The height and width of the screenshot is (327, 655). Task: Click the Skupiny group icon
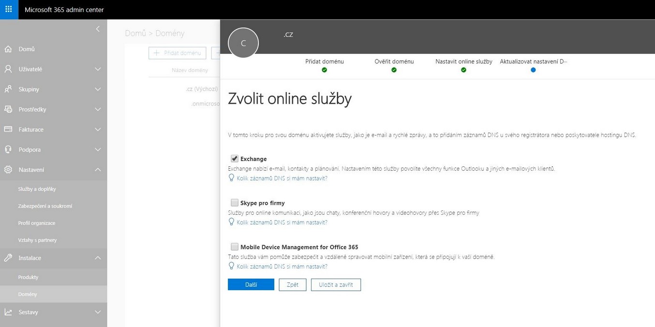[8, 89]
